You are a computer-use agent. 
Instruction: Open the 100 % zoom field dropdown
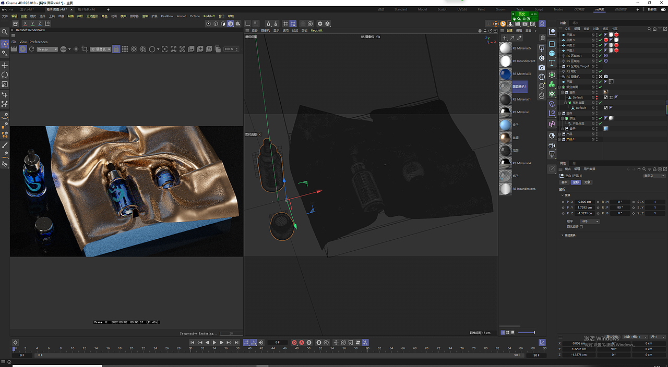(x=231, y=49)
